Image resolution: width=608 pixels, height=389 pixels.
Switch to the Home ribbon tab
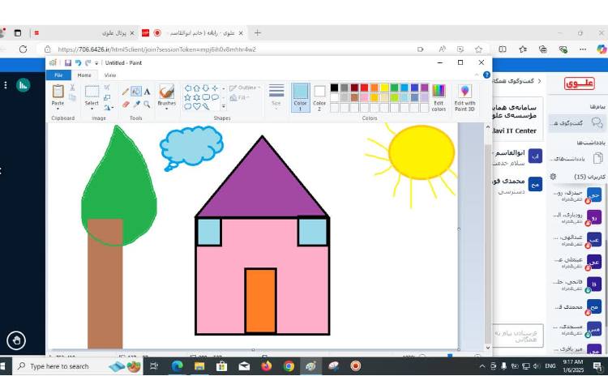(x=84, y=75)
